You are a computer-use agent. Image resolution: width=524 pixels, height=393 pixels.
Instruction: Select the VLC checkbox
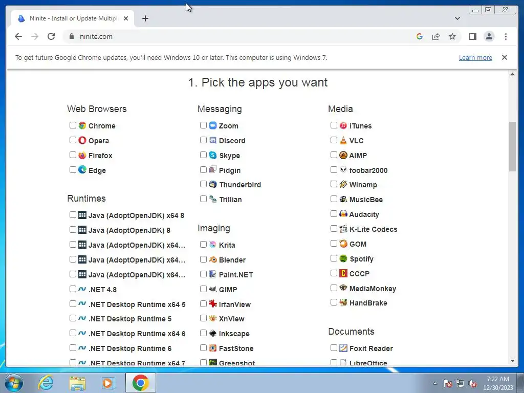tap(334, 140)
